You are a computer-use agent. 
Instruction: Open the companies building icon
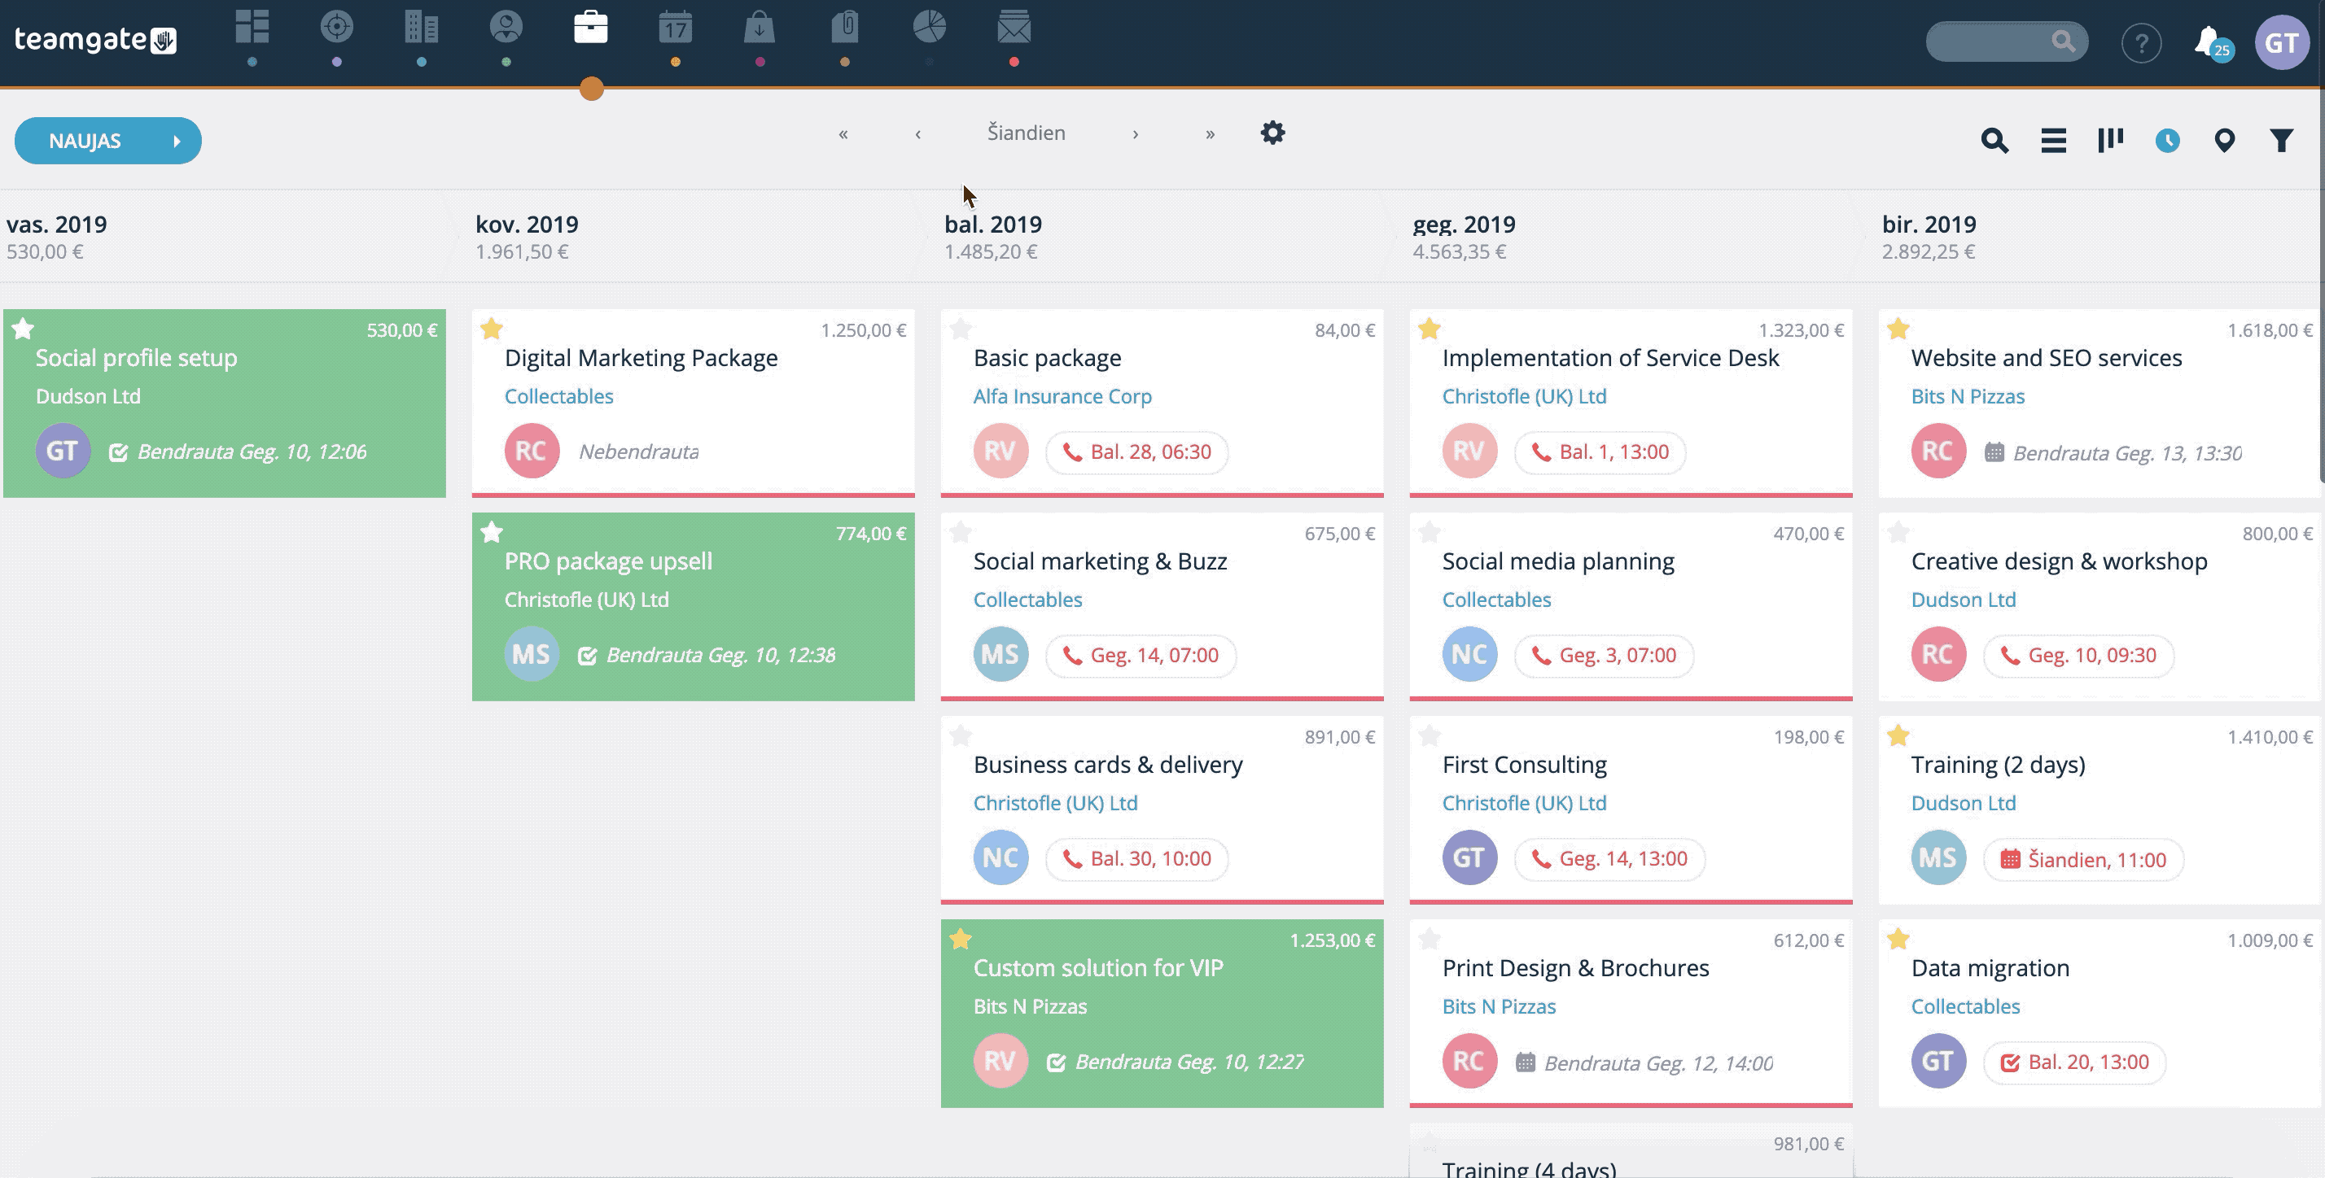click(x=422, y=27)
